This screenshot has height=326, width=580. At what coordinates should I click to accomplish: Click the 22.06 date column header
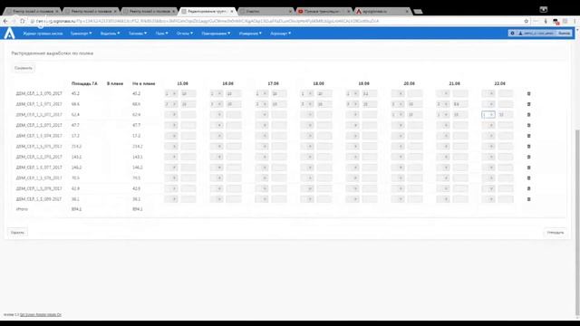point(499,84)
